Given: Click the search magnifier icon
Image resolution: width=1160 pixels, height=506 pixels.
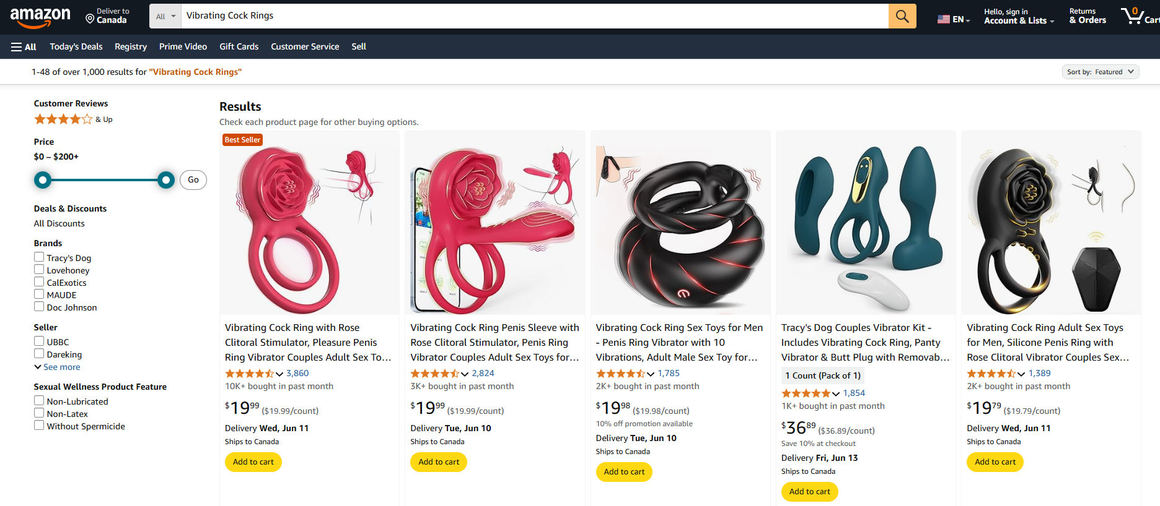Looking at the screenshot, I should point(902,16).
